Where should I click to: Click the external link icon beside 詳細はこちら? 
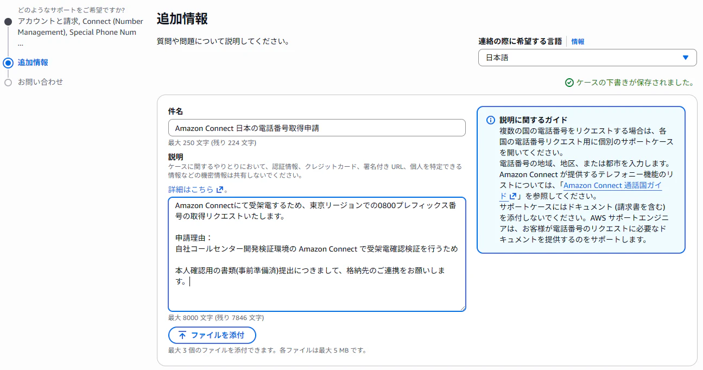click(x=219, y=190)
